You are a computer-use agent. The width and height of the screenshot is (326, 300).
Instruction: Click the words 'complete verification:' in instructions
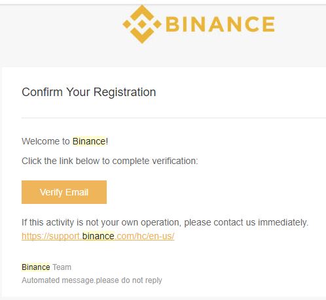[x=155, y=161]
